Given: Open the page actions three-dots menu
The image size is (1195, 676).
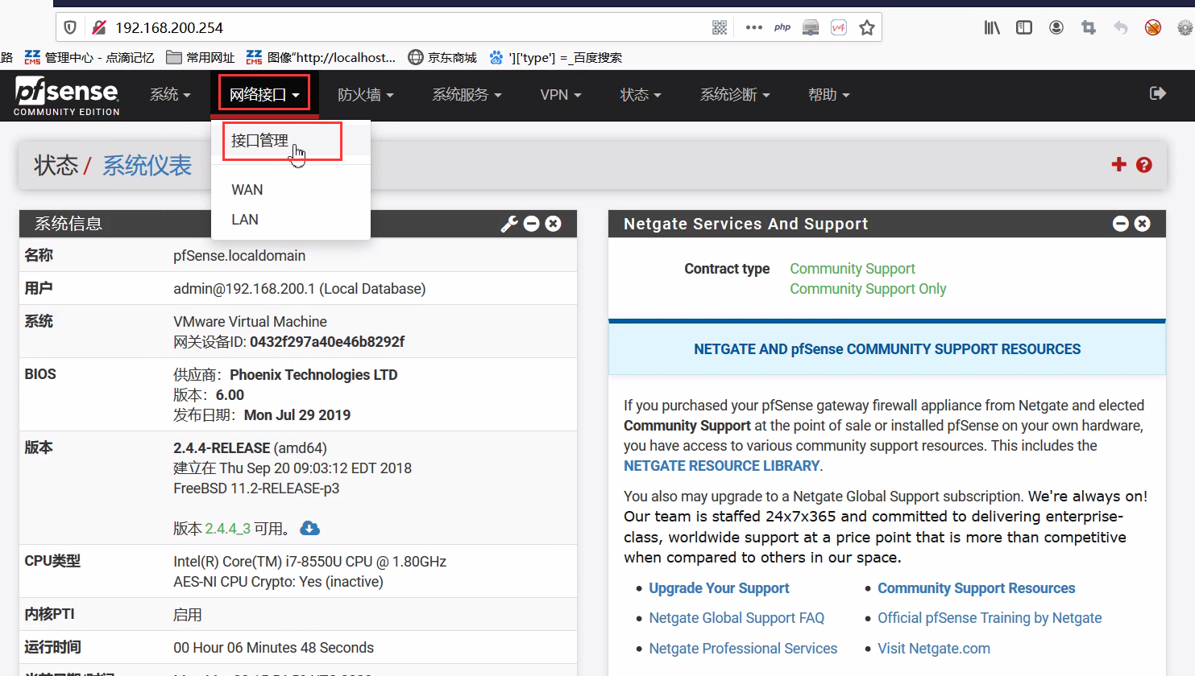Looking at the screenshot, I should click(754, 27).
